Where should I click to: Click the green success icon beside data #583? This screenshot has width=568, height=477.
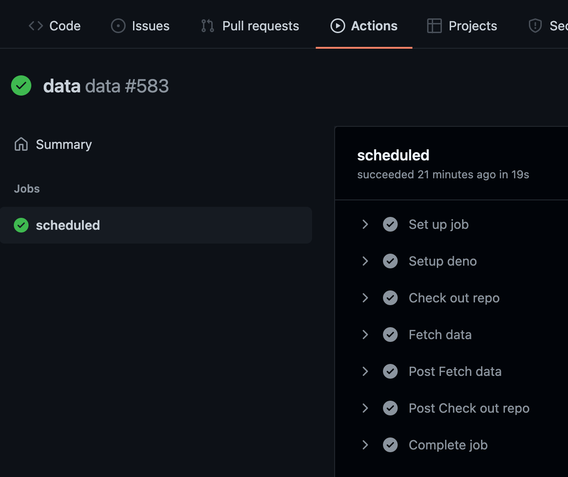[21, 85]
